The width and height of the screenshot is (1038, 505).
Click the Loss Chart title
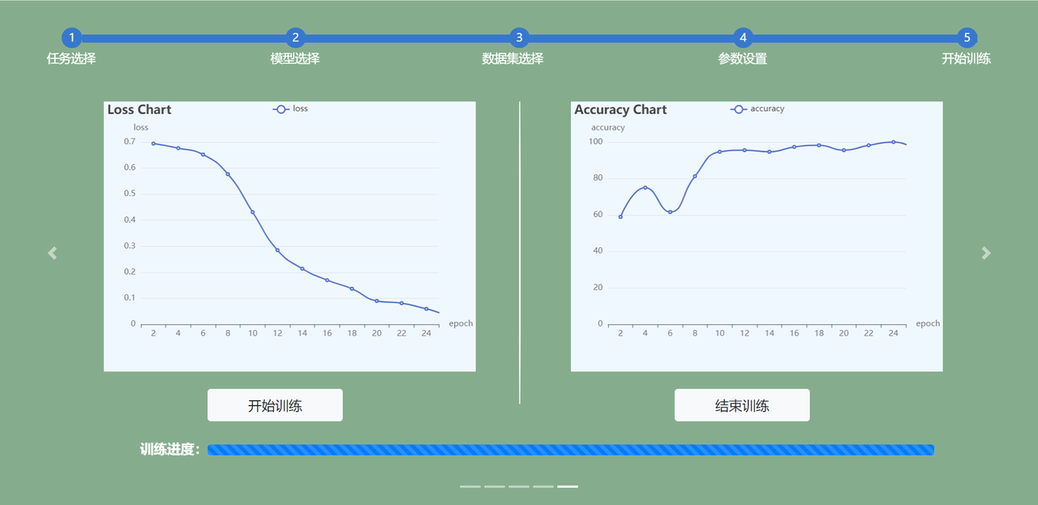[139, 109]
